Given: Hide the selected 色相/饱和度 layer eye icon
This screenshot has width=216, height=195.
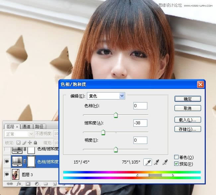Looking at the screenshot, I should pyautogui.click(x=7, y=162).
